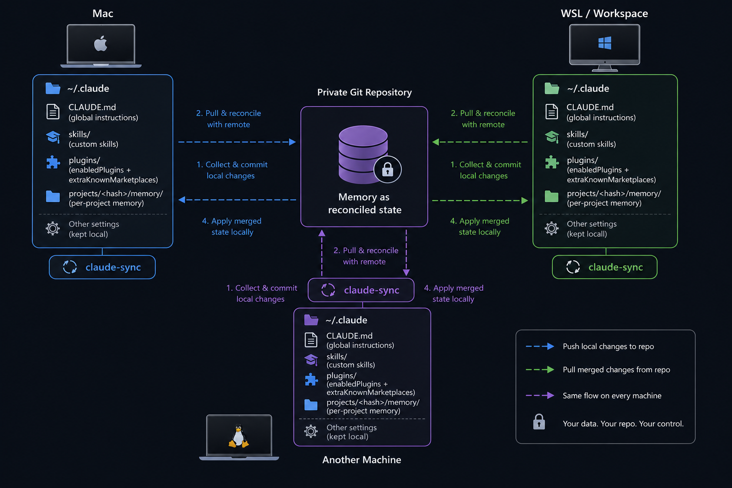
Task: Click the green ~/.claude folder icon in WSL panel
Action: click(552, 88)
